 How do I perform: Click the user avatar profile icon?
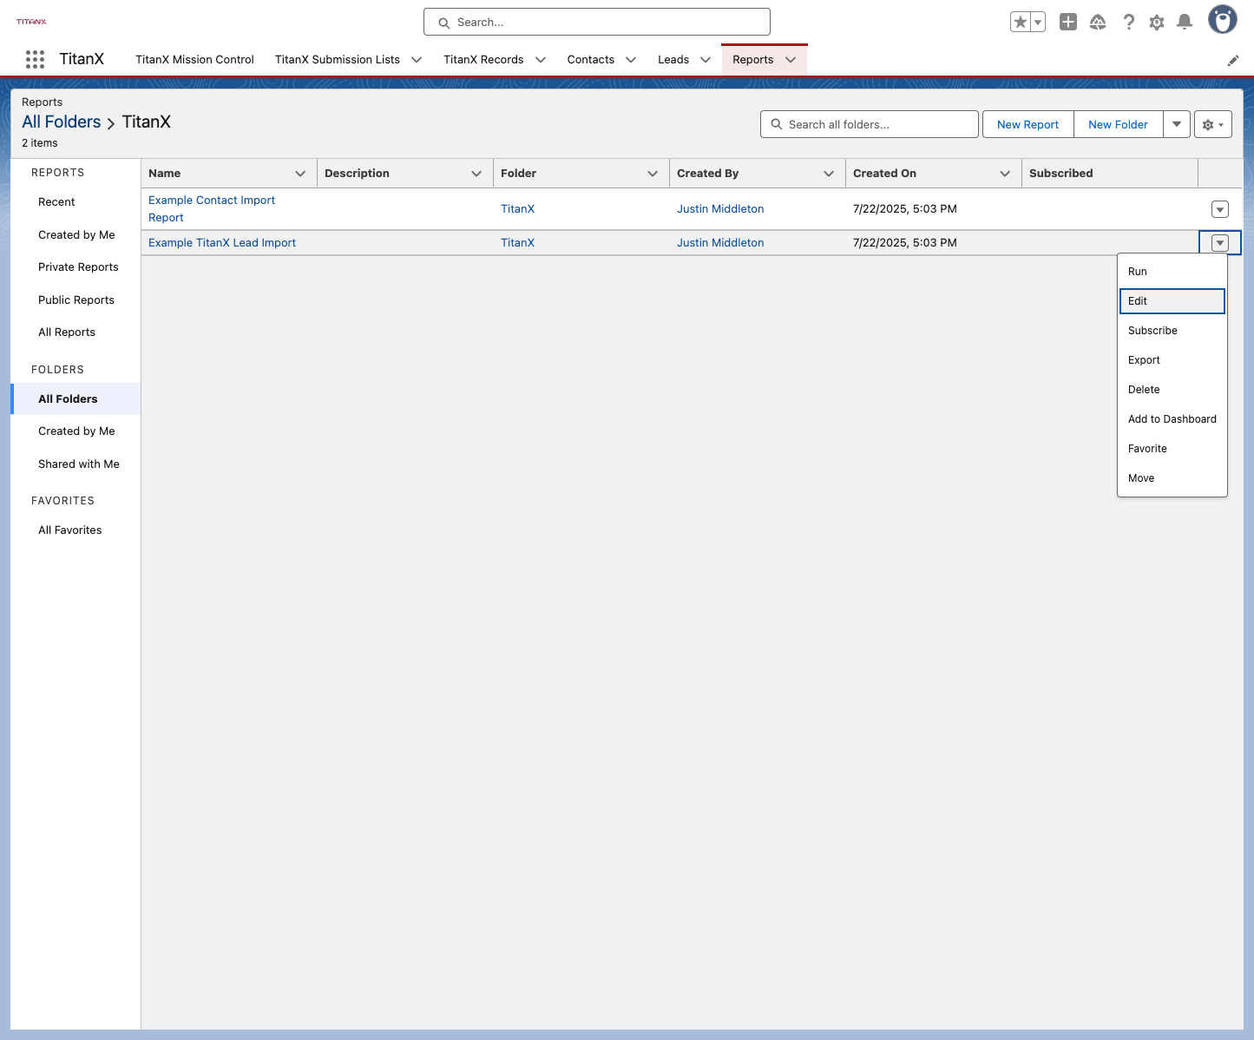[1223, 20]
